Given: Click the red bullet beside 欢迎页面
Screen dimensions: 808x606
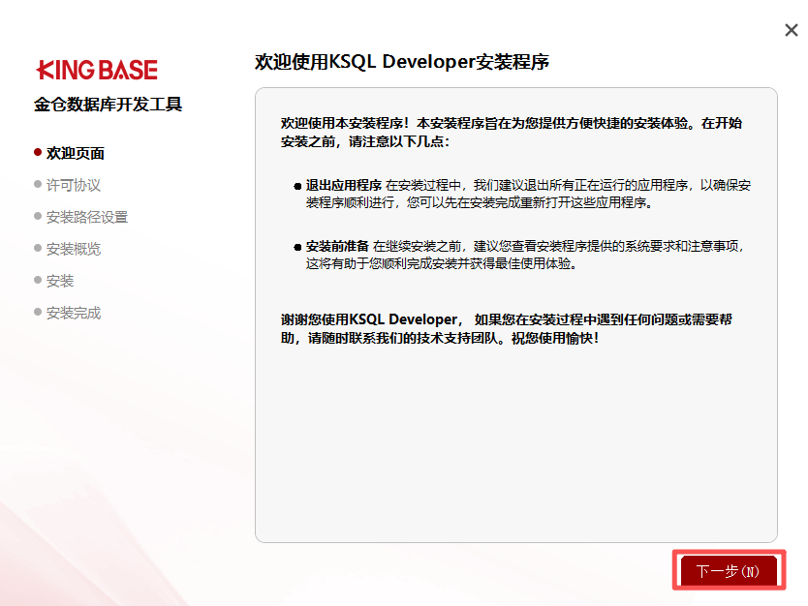Looking at the screenshot, I should pos(38,152).
